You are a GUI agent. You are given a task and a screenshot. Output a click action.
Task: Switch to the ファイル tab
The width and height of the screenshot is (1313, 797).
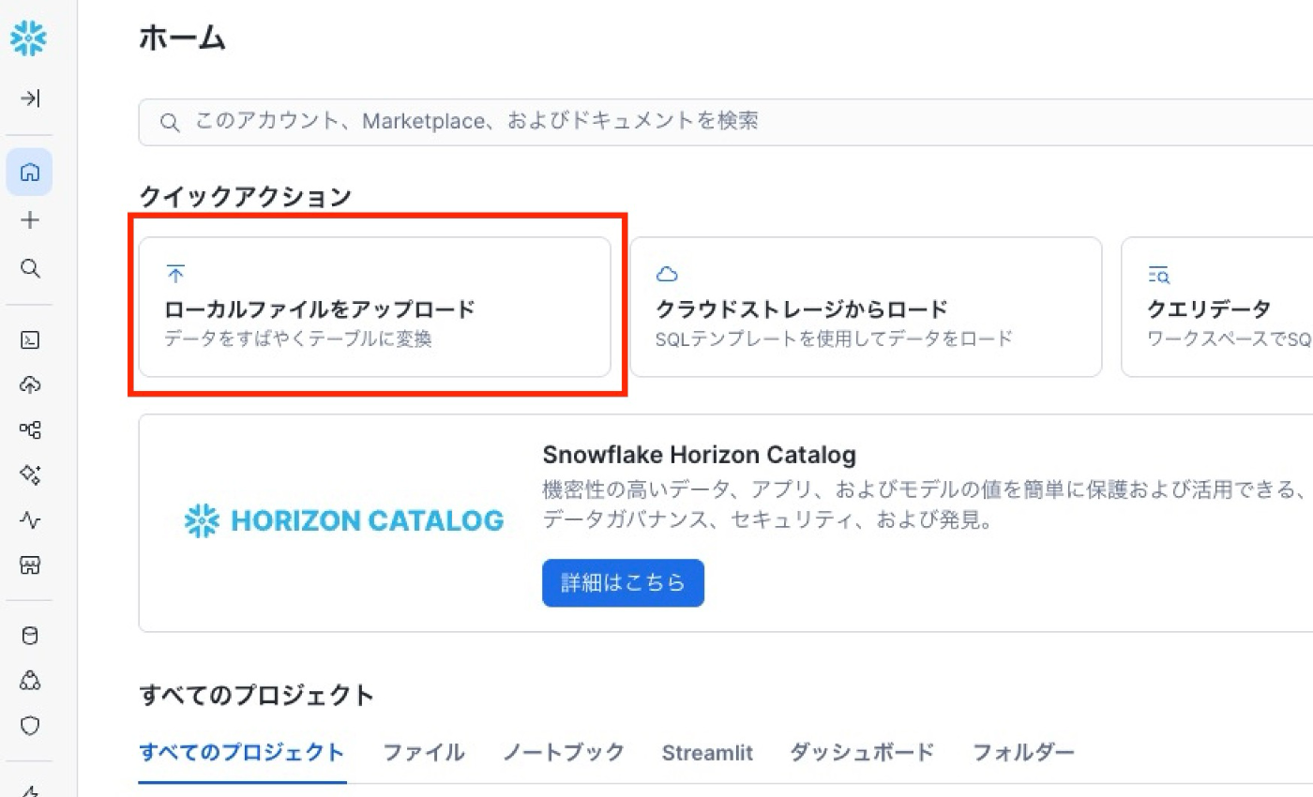click(423, 752)
